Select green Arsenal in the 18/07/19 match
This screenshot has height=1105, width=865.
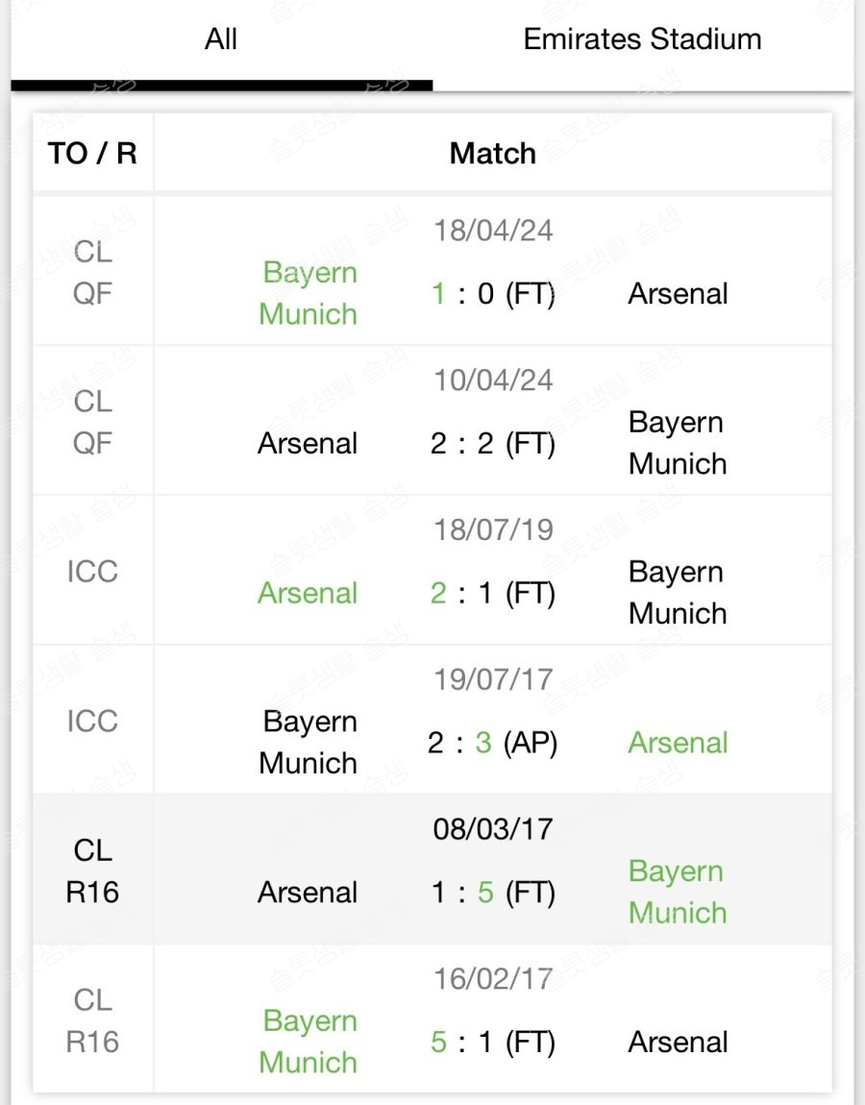pos(308,594)
